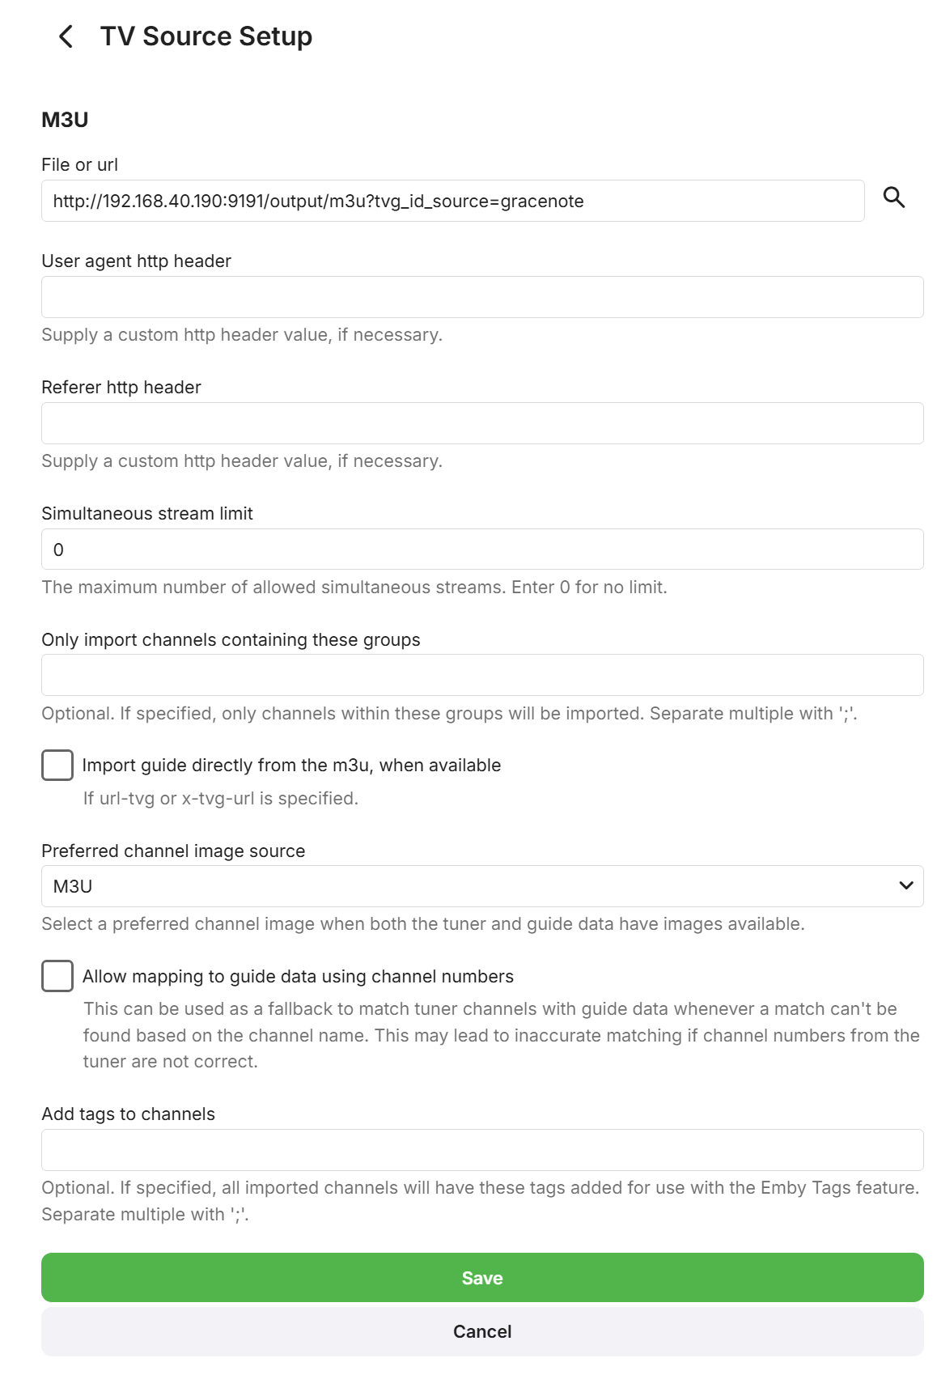Focus the File or url text field
The width and height of the screenshot is (937, 1379).
(452, 202)
